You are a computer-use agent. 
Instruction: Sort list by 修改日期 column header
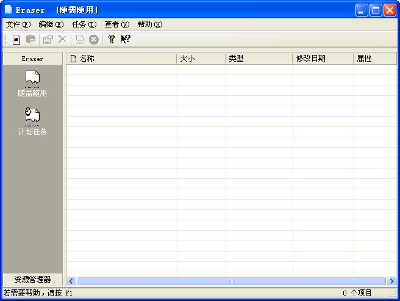(323, 59)
